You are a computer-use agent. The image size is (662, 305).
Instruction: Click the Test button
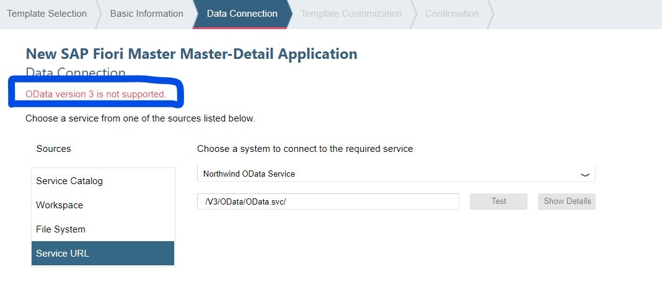click(498, 201)
